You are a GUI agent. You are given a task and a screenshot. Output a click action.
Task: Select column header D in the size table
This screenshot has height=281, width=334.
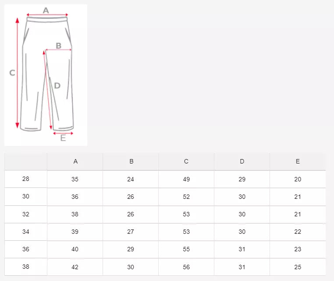click(x=242, y=162)
